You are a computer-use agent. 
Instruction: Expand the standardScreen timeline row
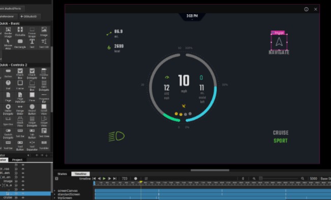point(54,194)
